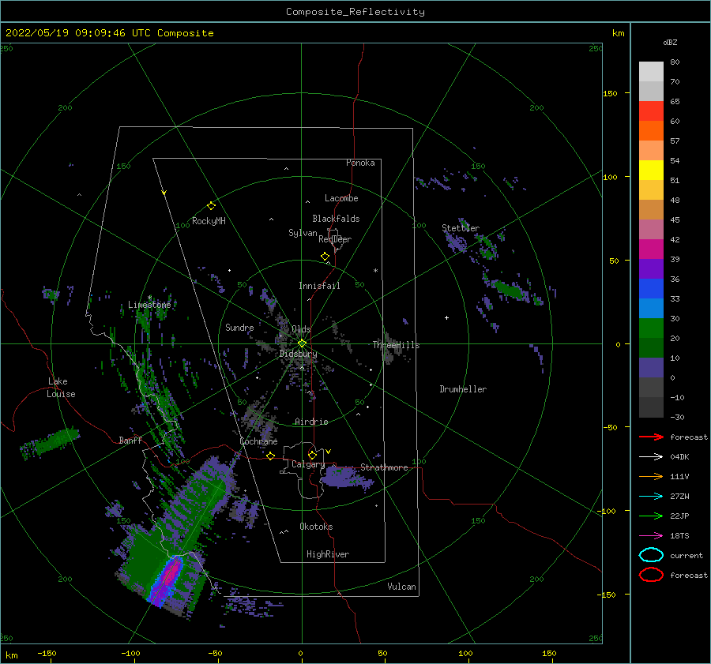Select the 80 dBZ light gray swatch
The width and height of the screenshot is (711, 664).
[x=651, y=71]
